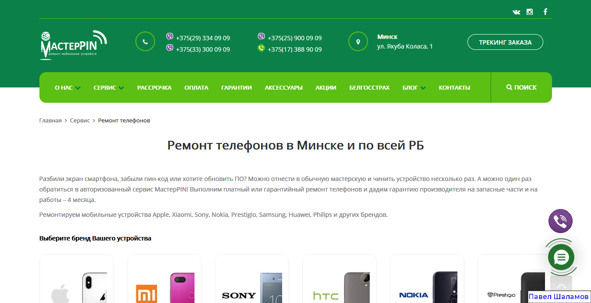Click green phone icon beside +375(17) 388 90 09
591x303 pixels.
pyautogui.click(x=261, y=48)
